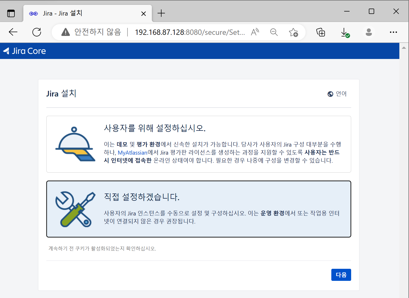Activate the Read Aloud icon
The image size is (409, 298).
click(x=255, y=32)
